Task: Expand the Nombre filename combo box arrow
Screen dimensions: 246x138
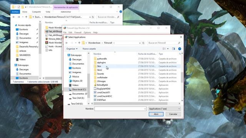Action: click(x=145, y=109)
